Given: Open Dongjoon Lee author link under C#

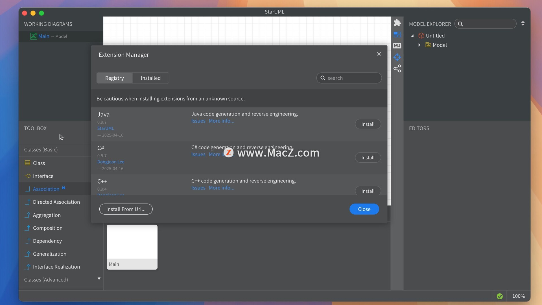Looking at the screenshot, I should (x=111, y=162).
